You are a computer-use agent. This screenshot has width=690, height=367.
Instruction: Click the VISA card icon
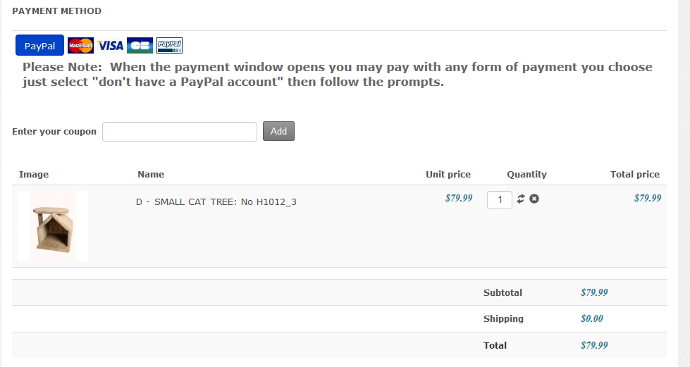point(111,46)
